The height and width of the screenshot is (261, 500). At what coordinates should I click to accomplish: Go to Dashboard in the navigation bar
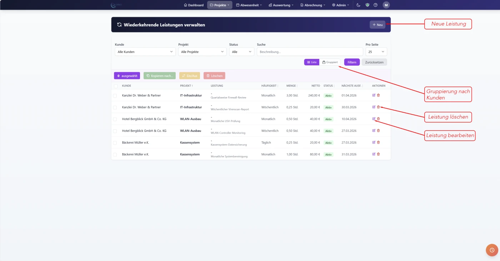click(194, 5)
